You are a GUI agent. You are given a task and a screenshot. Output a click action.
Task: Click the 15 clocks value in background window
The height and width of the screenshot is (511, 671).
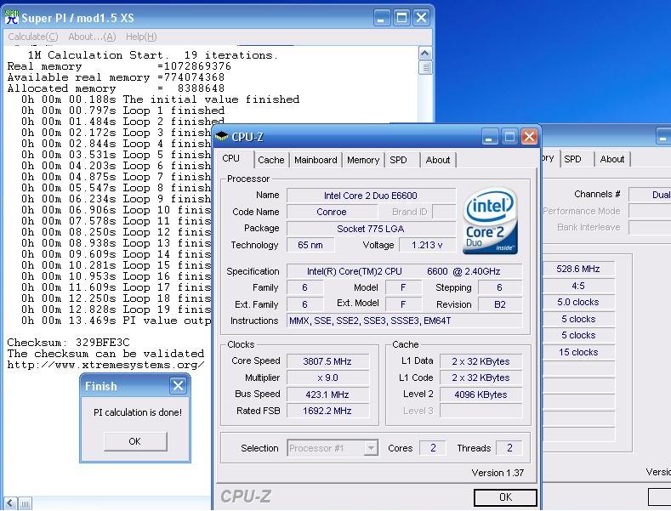577,352
